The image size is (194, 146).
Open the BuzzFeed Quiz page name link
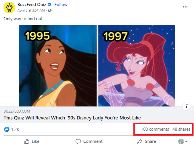(x=32, y=5)
